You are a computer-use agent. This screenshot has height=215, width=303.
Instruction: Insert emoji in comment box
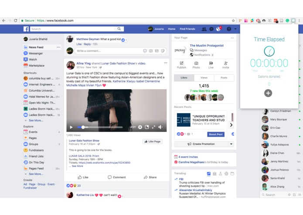(145, 51)
